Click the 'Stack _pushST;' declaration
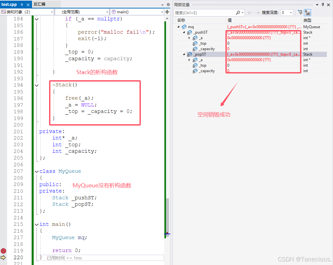333x265 pixels. [74, 198]
